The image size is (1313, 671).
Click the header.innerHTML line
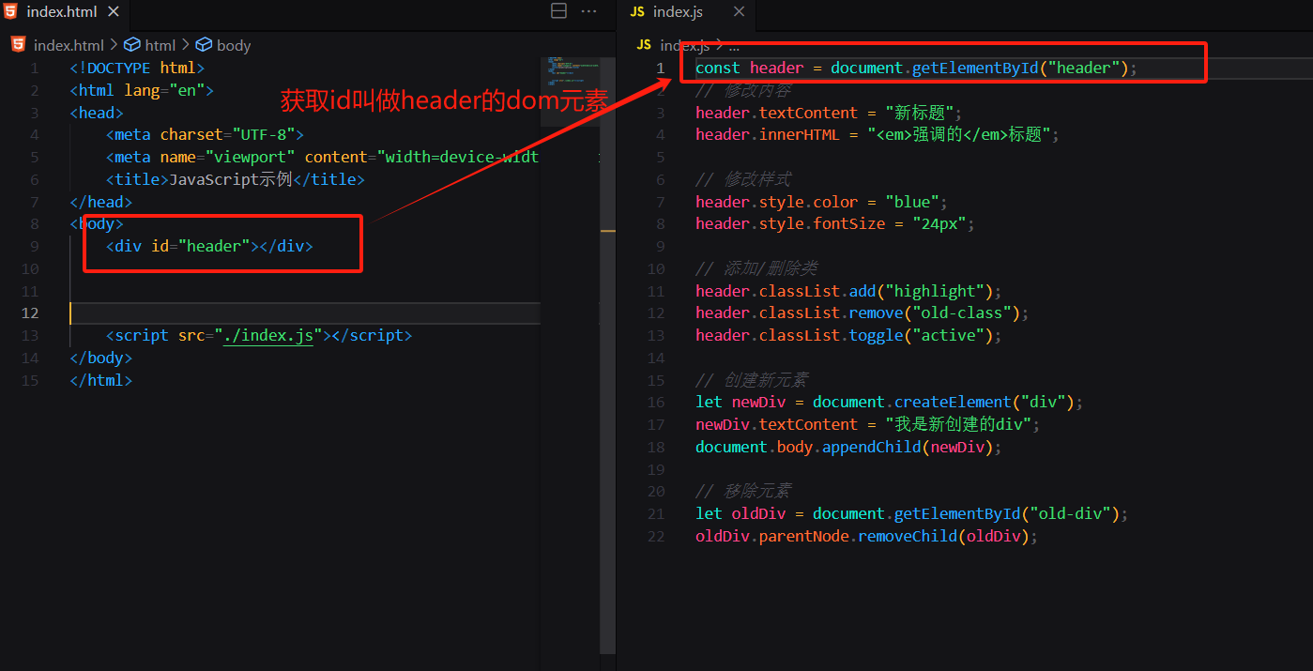tap(878, 134)
